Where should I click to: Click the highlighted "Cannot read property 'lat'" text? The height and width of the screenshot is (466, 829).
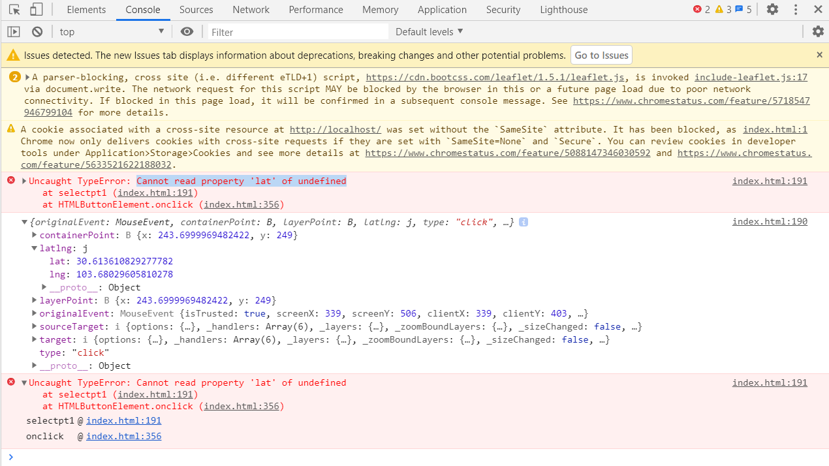[x=242, y=181]
